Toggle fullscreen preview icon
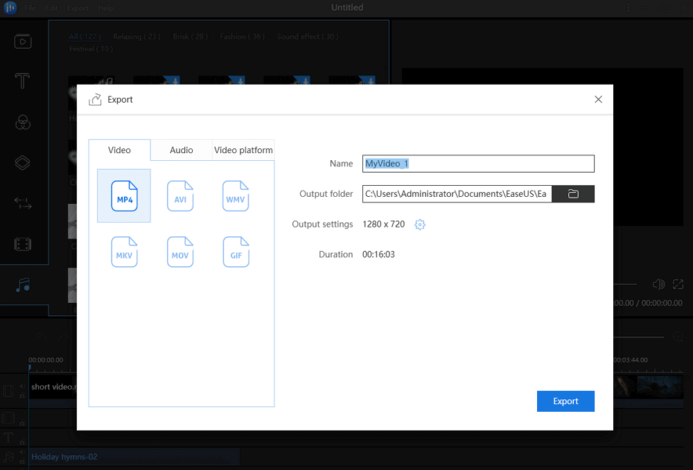The width and height of the screenshot is (693, 470). 678,284
